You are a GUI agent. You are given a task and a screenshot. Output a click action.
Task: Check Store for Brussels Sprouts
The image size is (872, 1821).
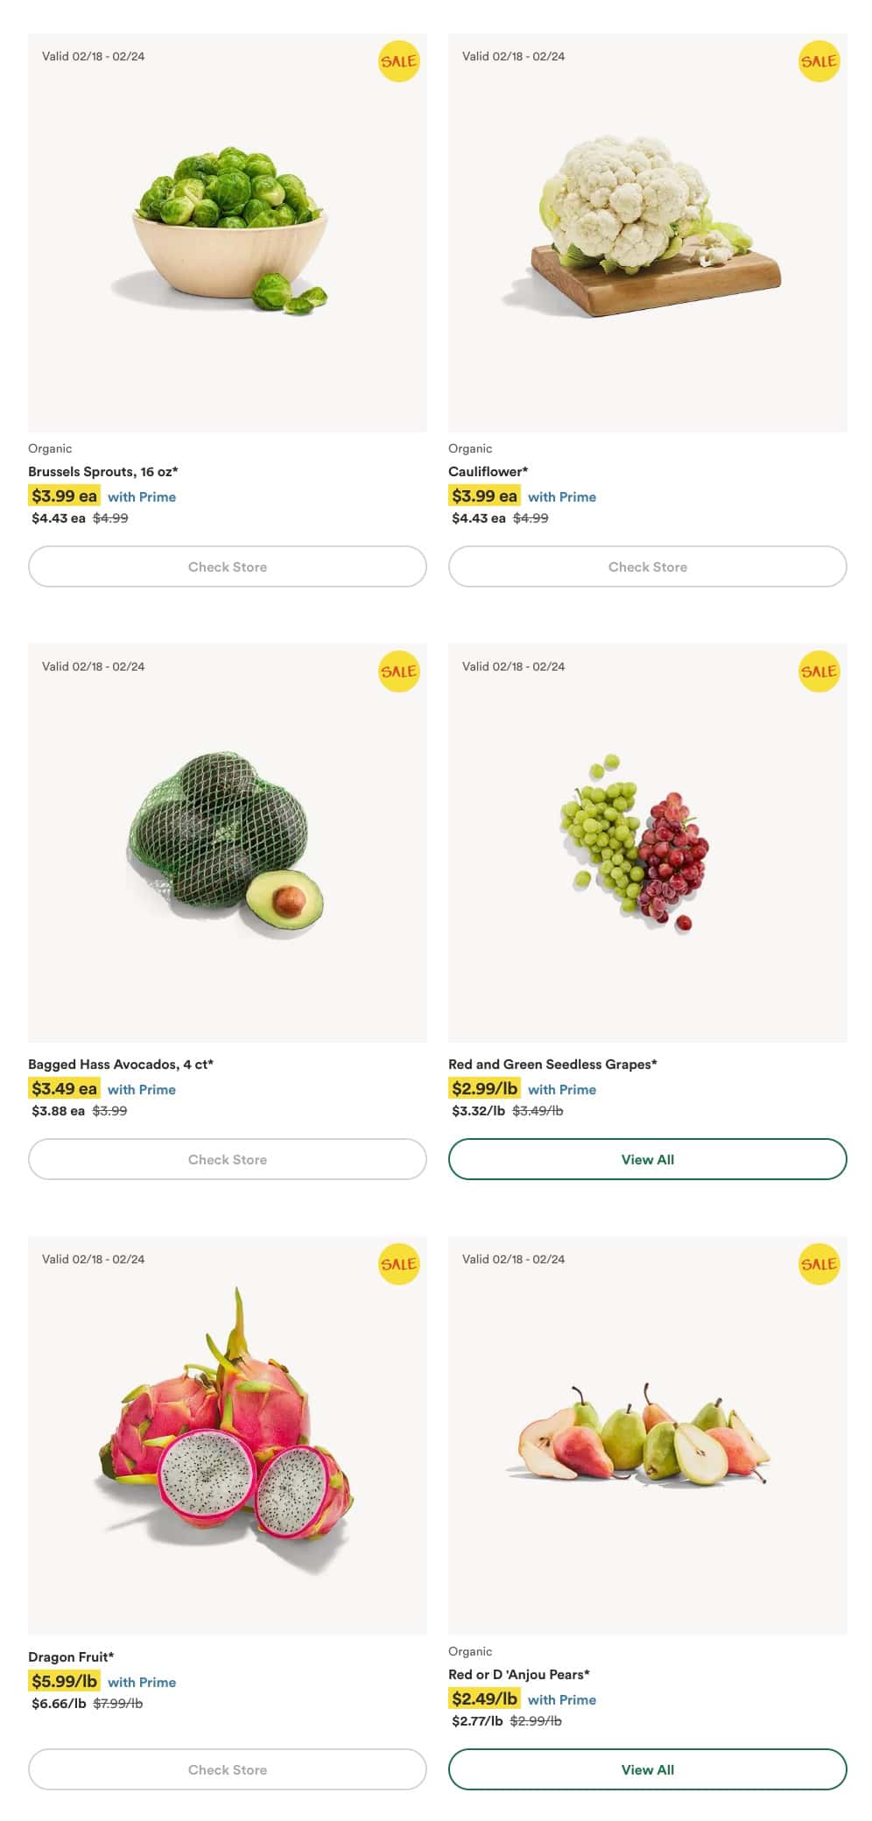228,566
